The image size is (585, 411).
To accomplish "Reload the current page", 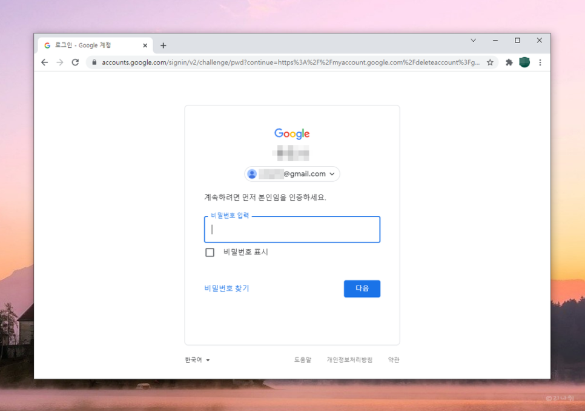I will click(x=74, y=62).
